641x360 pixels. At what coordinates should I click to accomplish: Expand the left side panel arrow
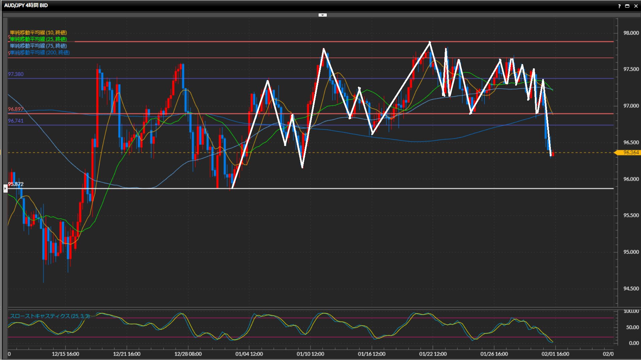point(5,189)
